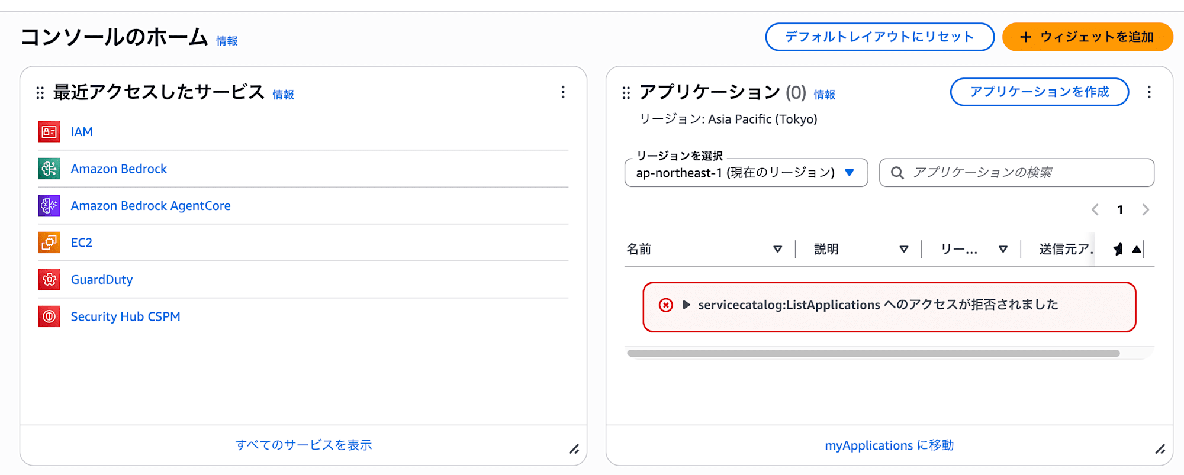
Task: Click the 送信元ア column header
Action: point(1066,249)
